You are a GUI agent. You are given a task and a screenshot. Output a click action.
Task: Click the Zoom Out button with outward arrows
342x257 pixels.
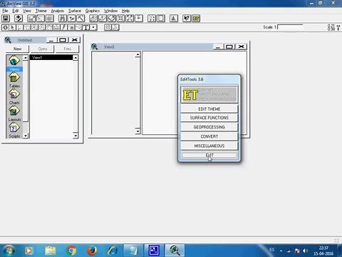point(130,19)
